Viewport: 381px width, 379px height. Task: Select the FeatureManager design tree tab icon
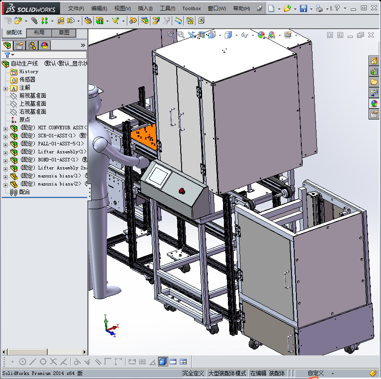tap(7, 45)
